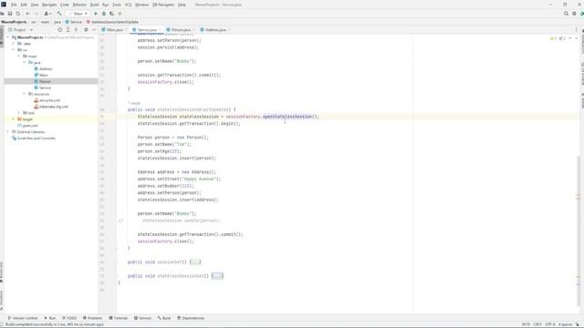Click openStatelessSession method call in code
Image resolution: width=584 pixels, height=328 pixels.
click(287, 117)
